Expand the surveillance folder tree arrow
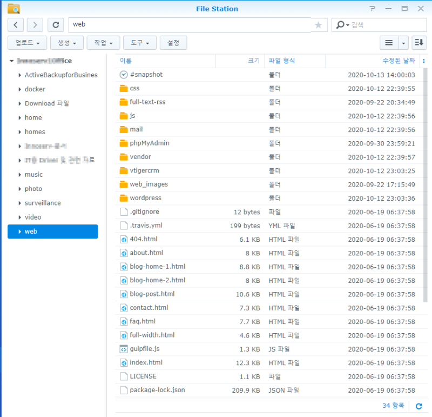Screen dimensions: 432x417 coord(19,203)
